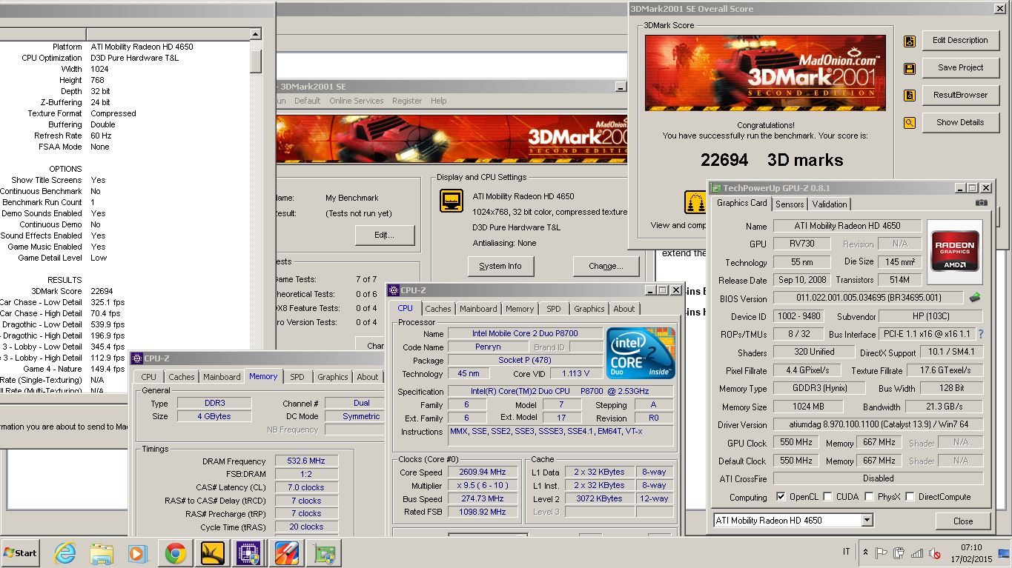1012x568 pixels.
Task: Open Internet Explorer from the taskbar
Action: (x=65, y=552)
